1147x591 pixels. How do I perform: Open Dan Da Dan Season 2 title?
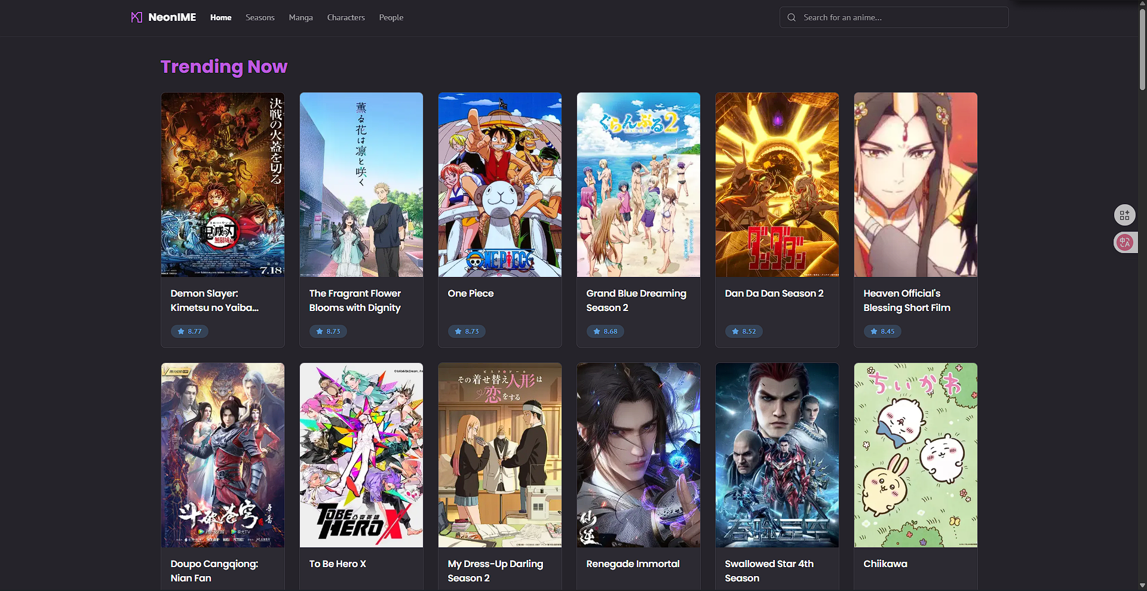point(774,293)
